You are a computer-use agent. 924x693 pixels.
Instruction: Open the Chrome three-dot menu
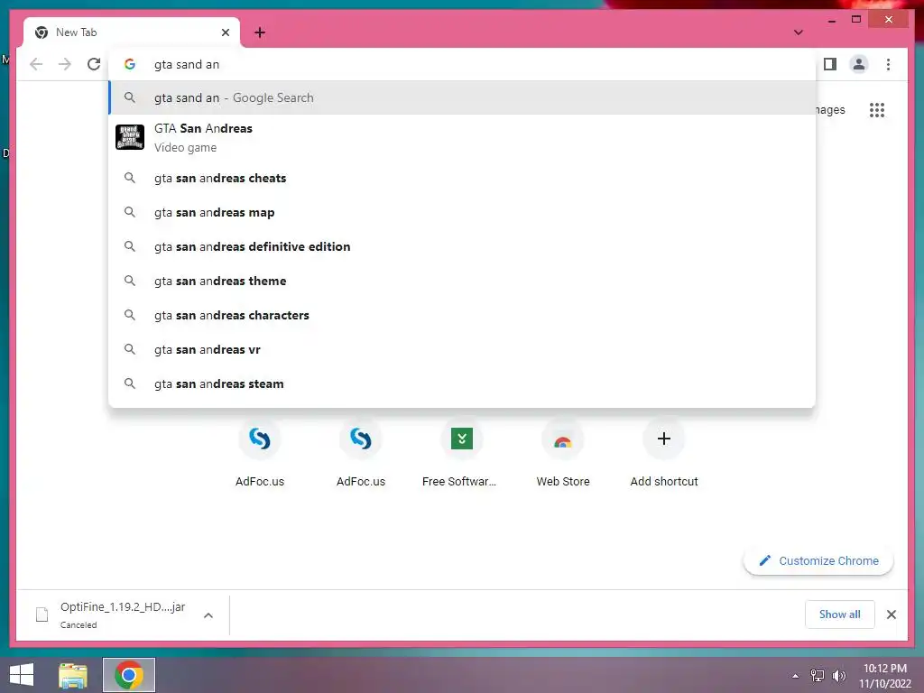pos(888,64)
